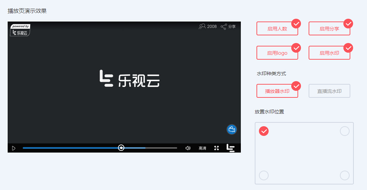
Task: Select bottom-left watermark position
Action: (x=264, y=175)
